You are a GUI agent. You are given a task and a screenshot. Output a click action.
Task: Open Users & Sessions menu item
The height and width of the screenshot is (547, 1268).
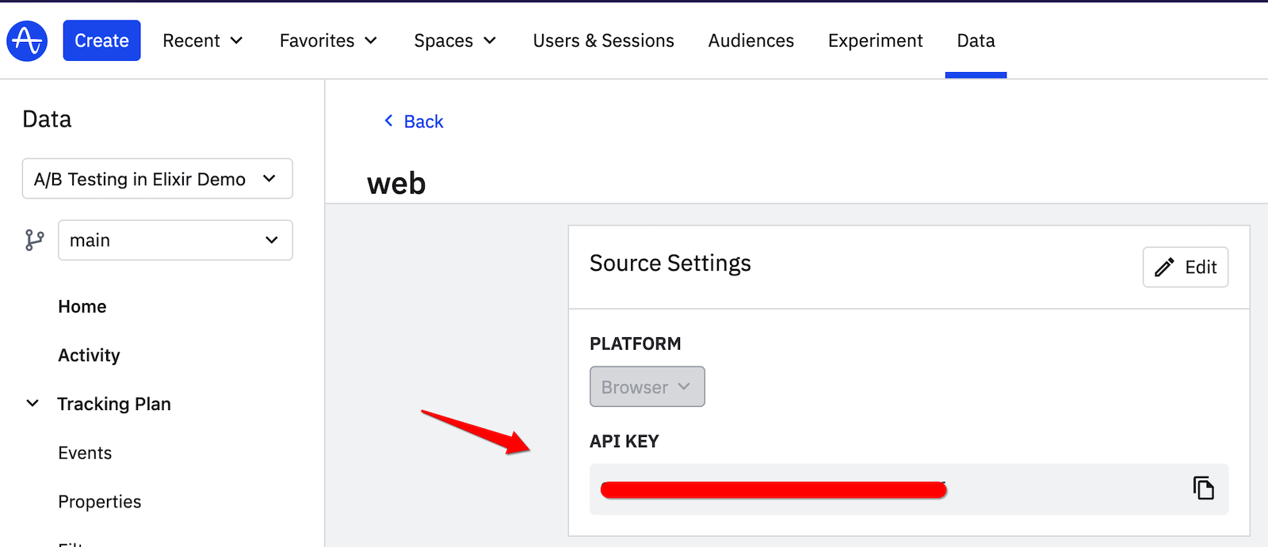603,40
